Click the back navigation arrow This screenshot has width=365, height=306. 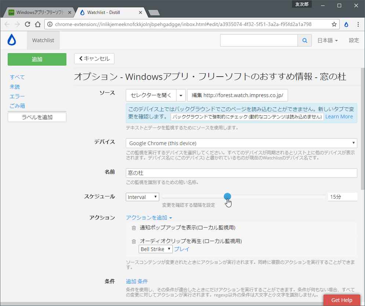(x=7, y=24)
